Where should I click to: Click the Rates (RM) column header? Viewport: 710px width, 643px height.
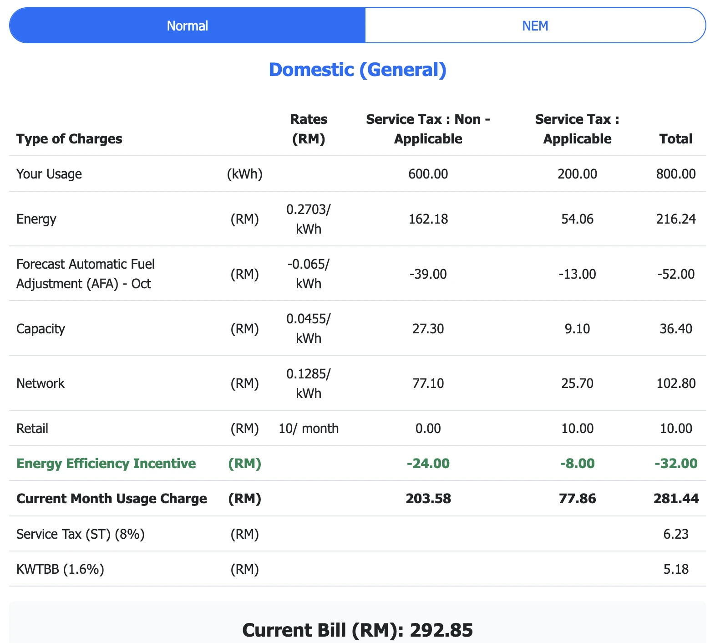click(x=308, y=129)
